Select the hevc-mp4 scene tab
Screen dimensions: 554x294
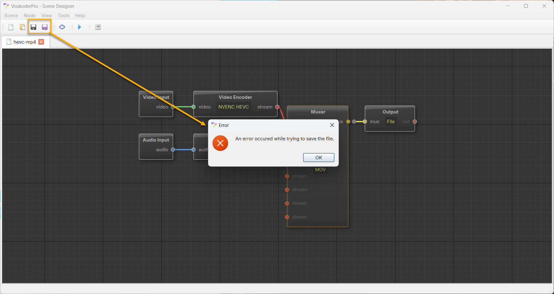25,42
